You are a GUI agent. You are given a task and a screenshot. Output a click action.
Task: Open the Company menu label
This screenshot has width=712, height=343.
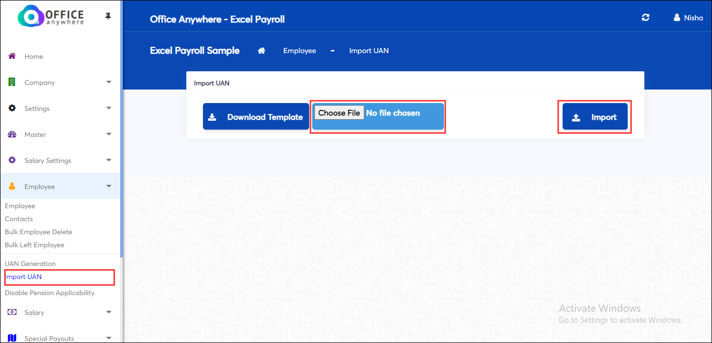(x=40, y=83)
